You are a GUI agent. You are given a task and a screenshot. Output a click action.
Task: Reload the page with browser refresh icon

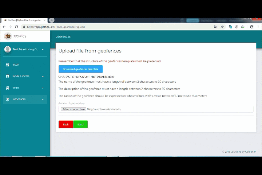(x=16, y=27)
